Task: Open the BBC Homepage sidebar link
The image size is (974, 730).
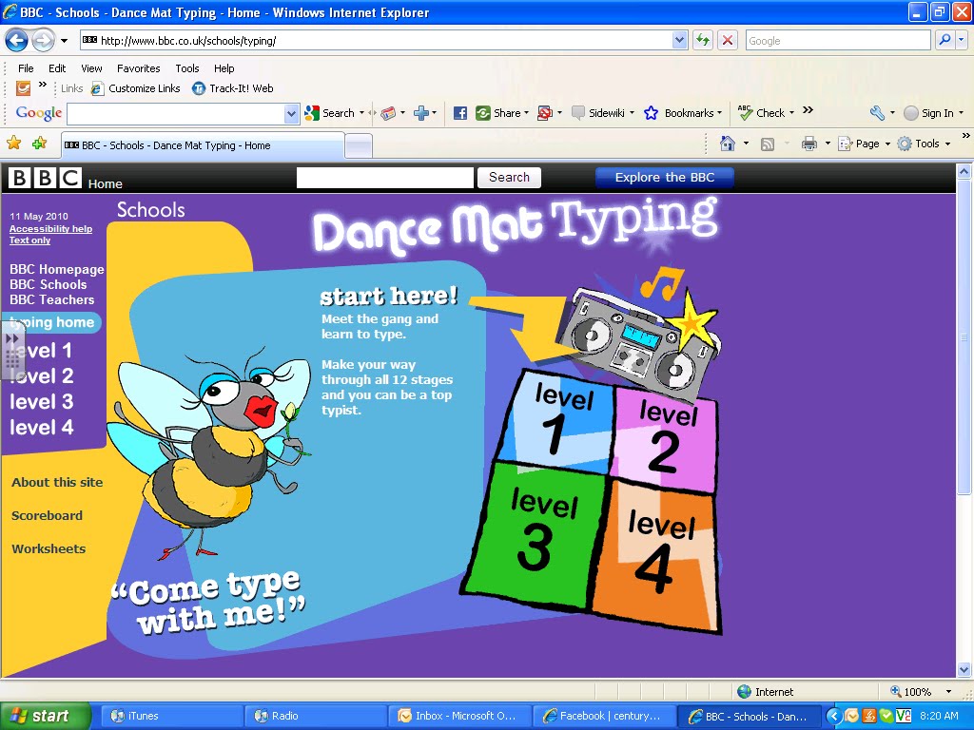Action: point(57,269)
